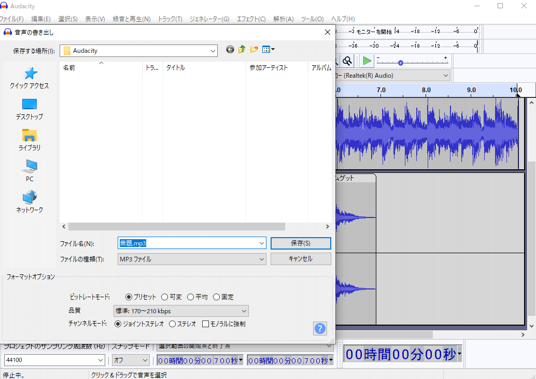Open the ファイル(F) menu

pyautogui.click(x=11, y=19)
